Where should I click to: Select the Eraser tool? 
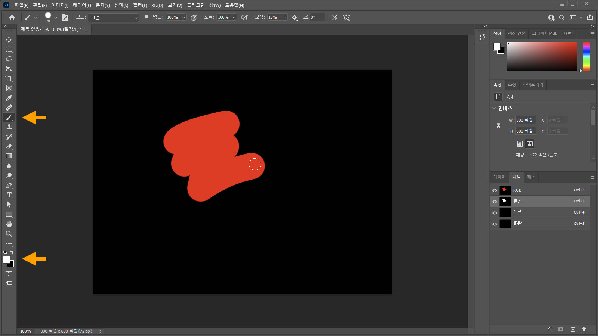click(x=9, y=146)
